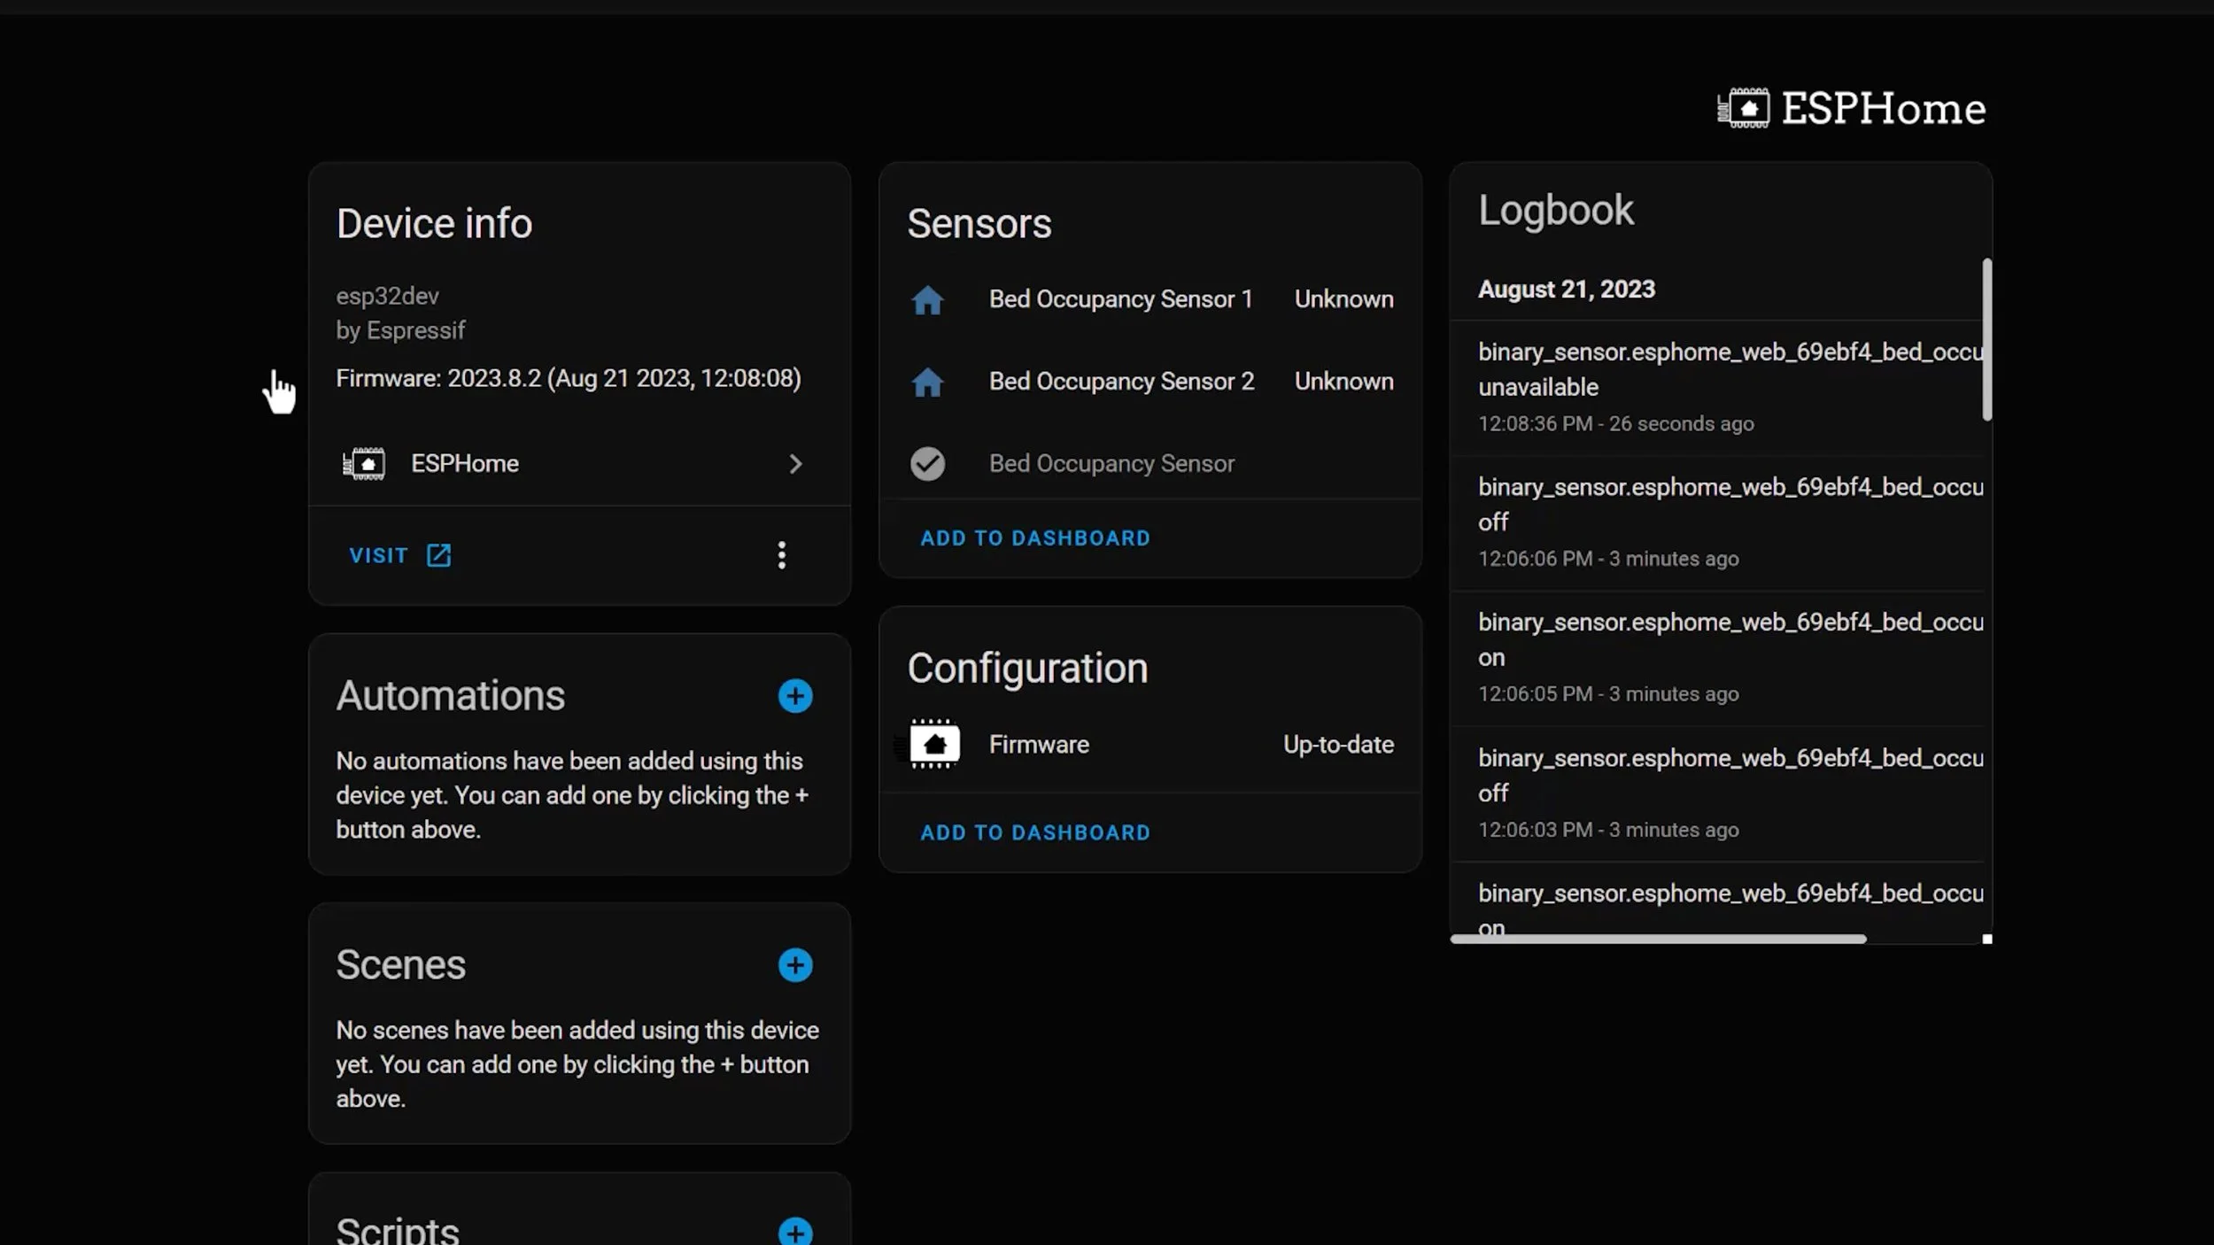Click the Bed Occupancy Sensor 1 home icon
The image size is (2214, 1245).
(x=927, y=300)
